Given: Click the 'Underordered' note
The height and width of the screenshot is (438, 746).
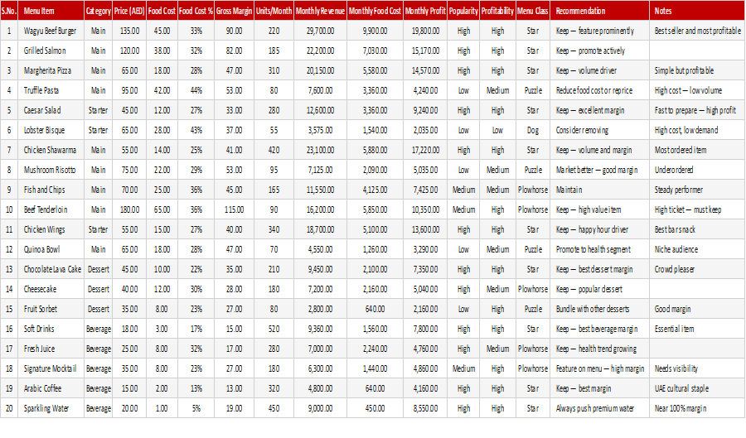Looking at the screenshot, I should [697, 170].
